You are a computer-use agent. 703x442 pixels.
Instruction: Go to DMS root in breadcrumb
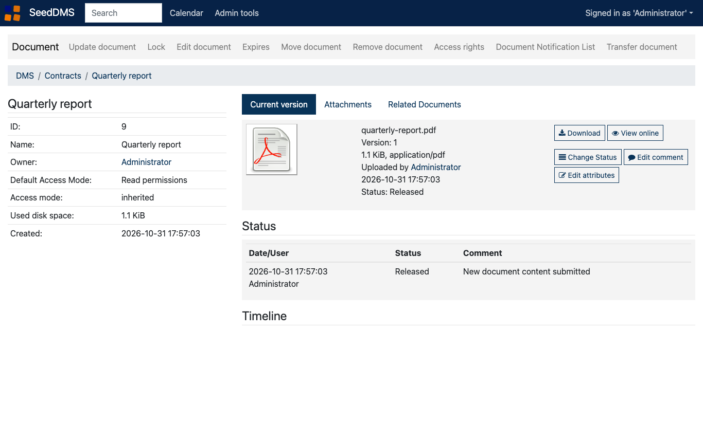pyautogui.click(x=25, y=76)
